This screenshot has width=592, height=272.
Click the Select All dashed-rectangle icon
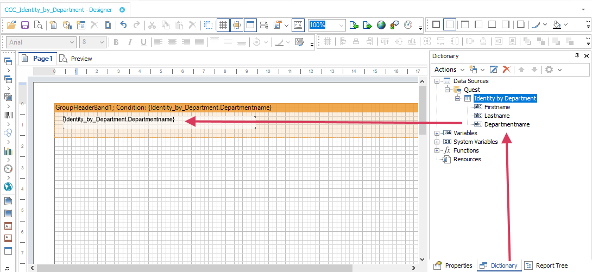pyautogui.click(x=208, y=26)
